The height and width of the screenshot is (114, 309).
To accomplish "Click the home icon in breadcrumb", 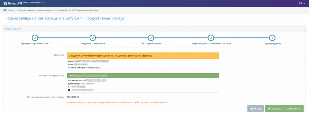I will (4, 10).
